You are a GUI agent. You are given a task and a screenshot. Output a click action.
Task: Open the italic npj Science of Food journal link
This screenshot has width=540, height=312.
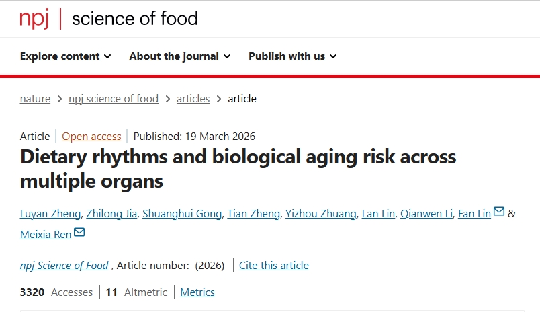[64, 265]
